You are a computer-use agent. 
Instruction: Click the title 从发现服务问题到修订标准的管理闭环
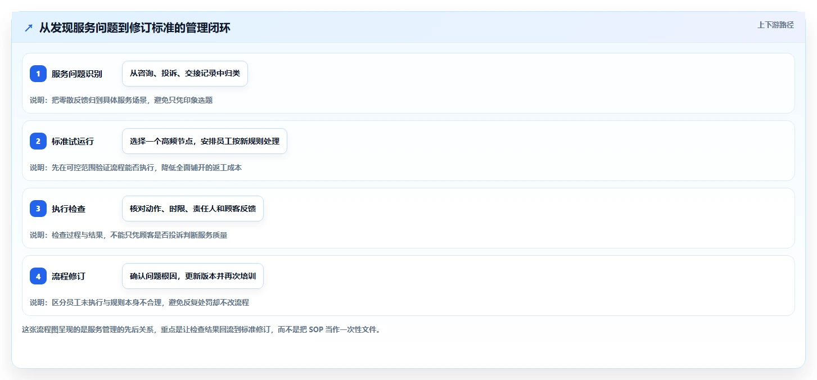click(134, 28)
